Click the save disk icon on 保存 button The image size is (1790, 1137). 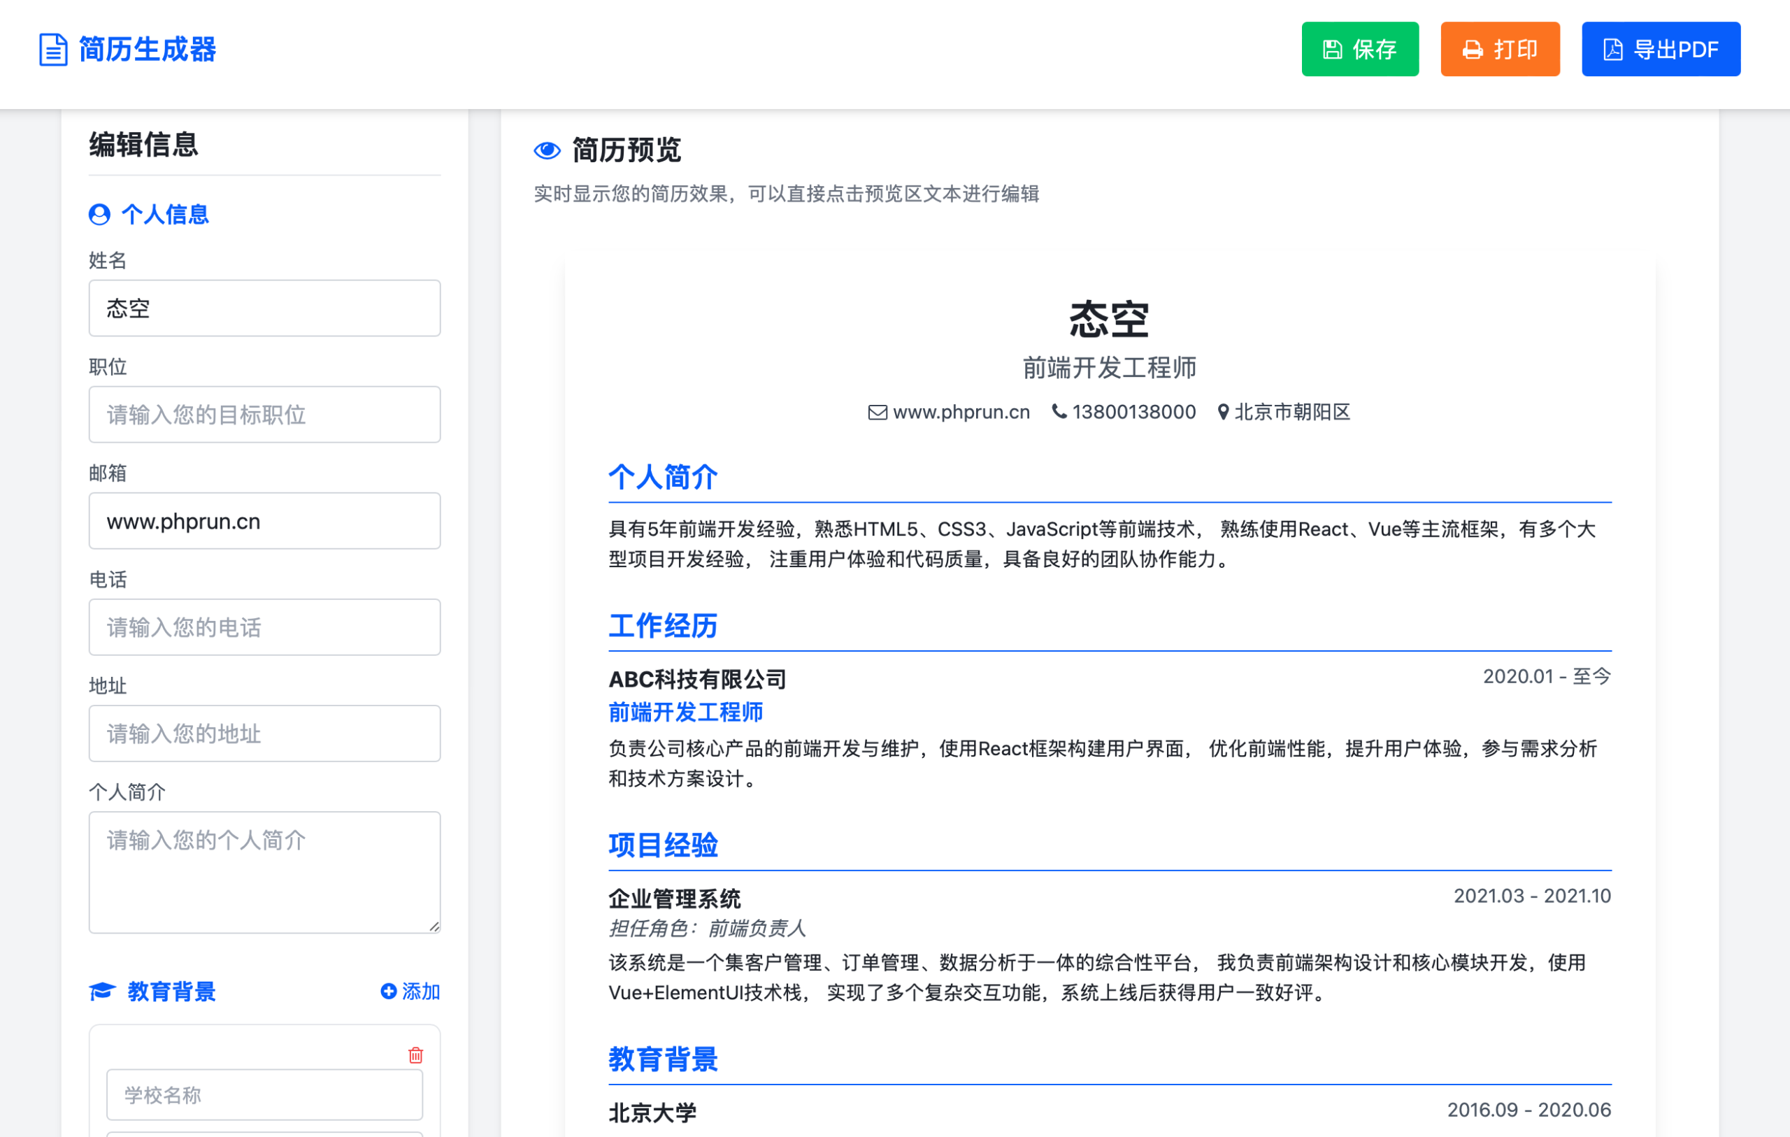[1333, 49]
